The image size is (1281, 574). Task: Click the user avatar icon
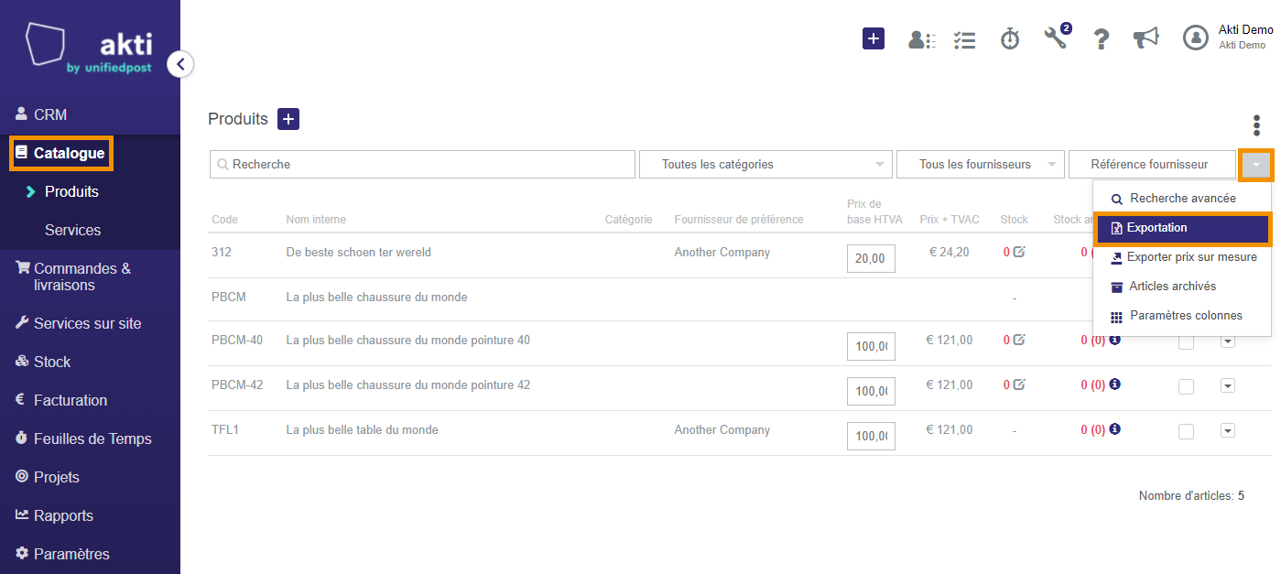[1196, 38]
